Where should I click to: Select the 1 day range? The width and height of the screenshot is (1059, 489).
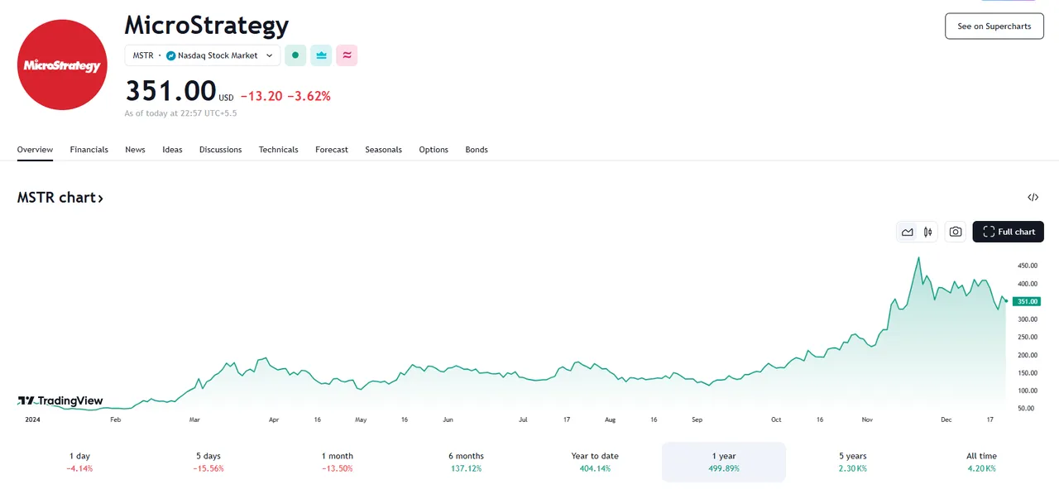pyautogui.click(x=80, y=462)
